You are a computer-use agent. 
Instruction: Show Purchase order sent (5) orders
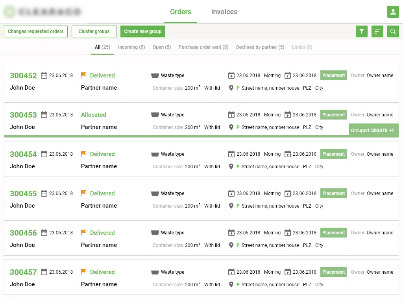coord(203,47)
